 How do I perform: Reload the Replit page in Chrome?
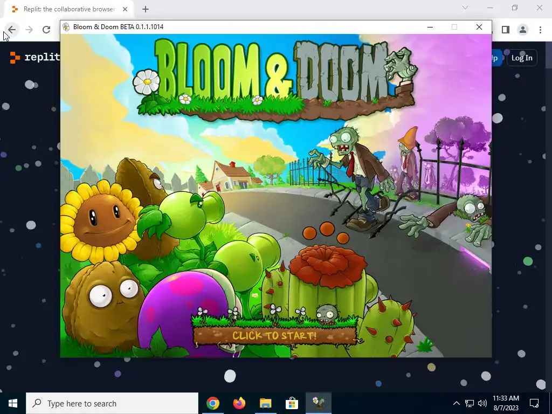coord(46,30)
